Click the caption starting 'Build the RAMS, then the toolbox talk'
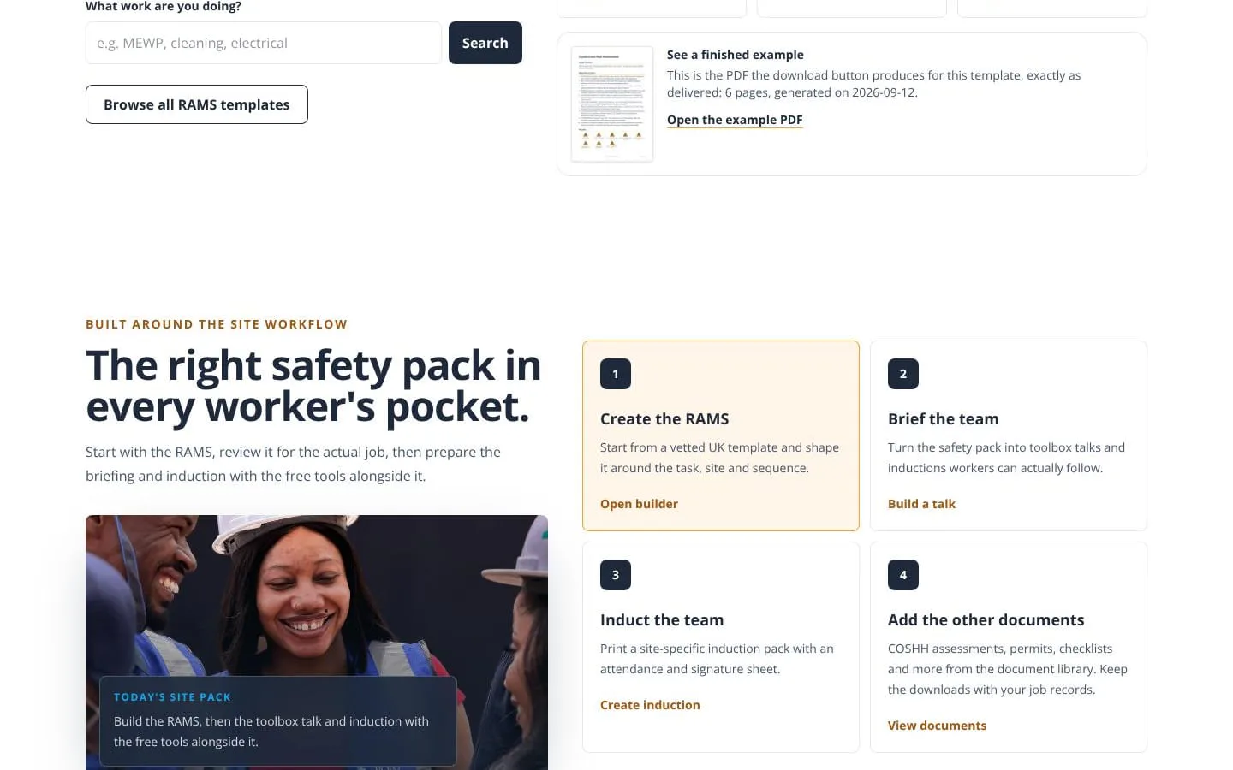 click(271, 731)
